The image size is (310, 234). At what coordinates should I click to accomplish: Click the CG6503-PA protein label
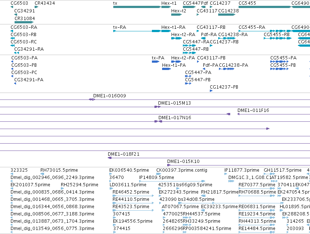tap(24, 58)
